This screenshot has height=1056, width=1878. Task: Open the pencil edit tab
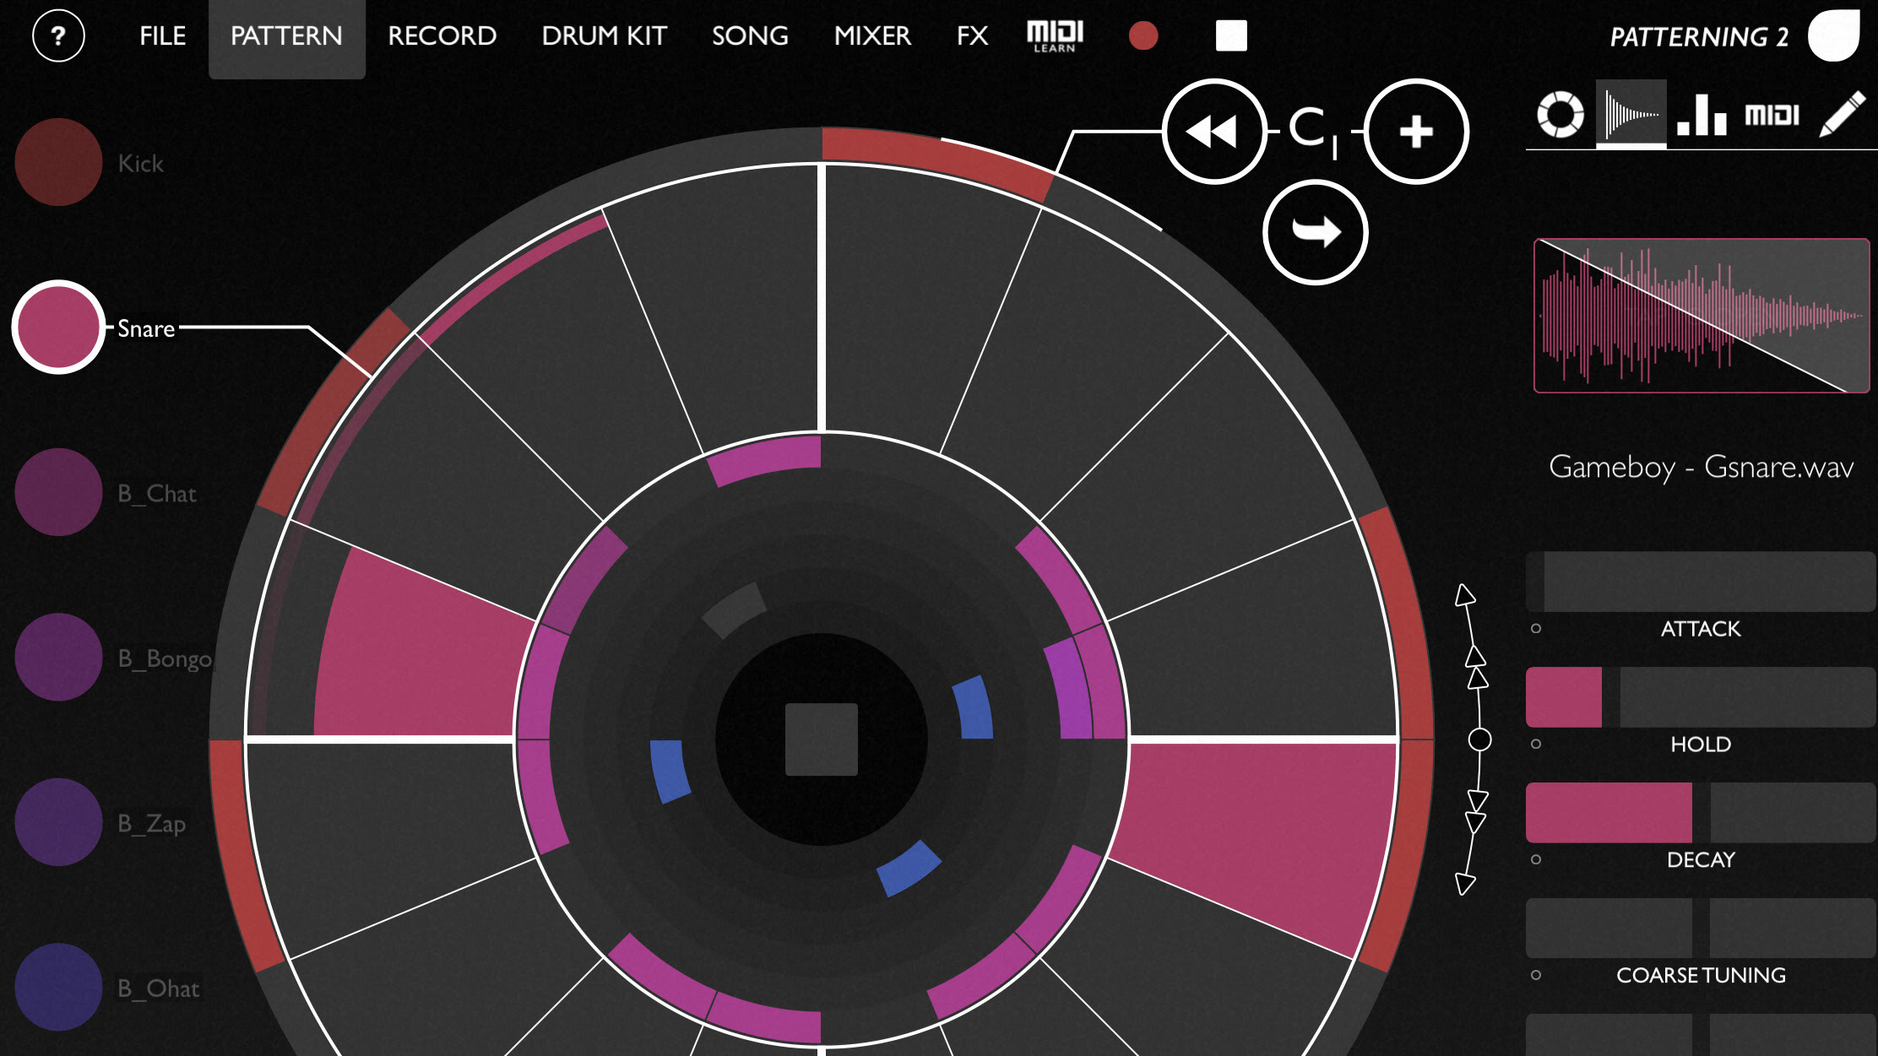click(x=1842, y=114)
